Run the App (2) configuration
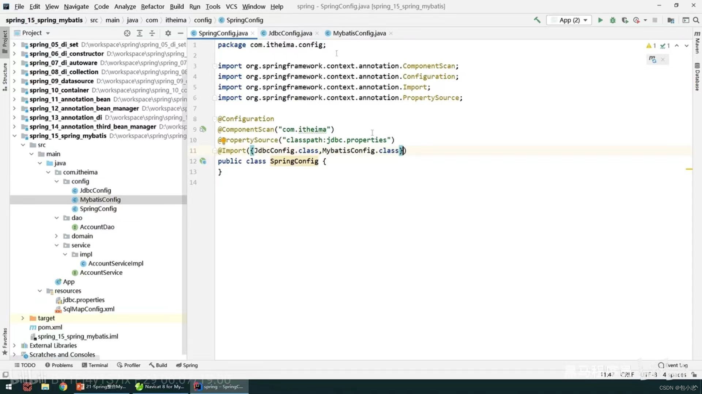 pos(600,20)
